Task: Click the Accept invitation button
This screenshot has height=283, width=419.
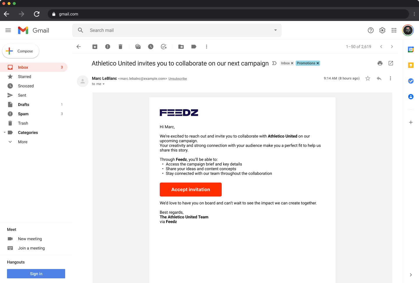Action: pos(191,190)
